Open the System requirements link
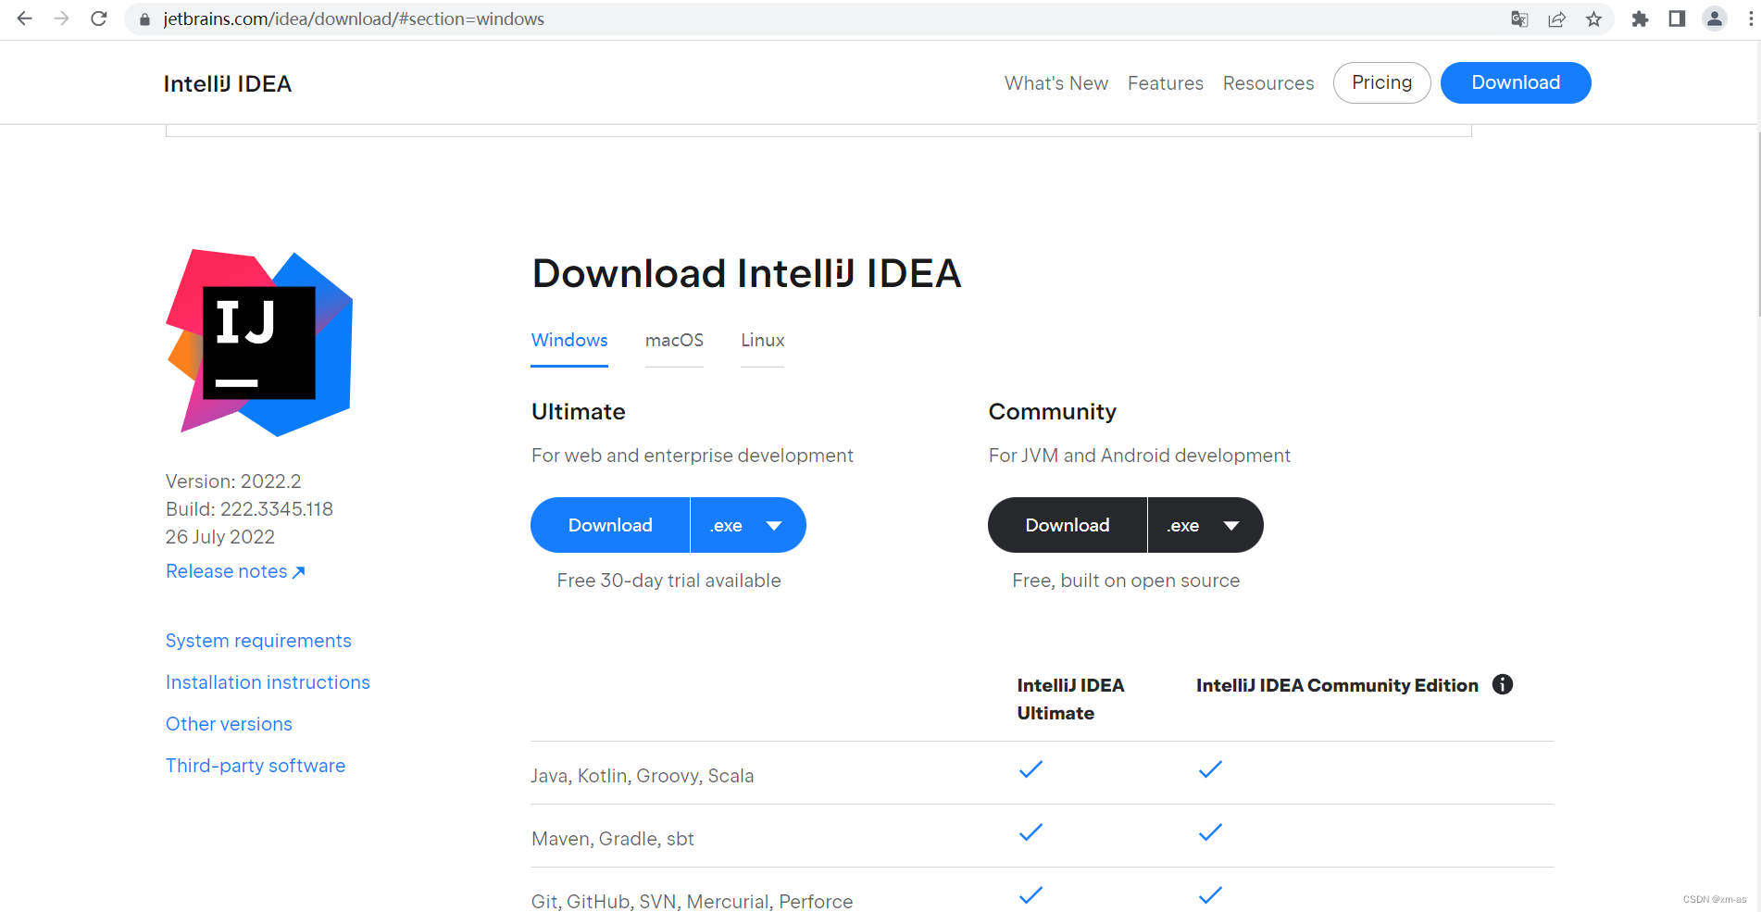The width and height of the screenshot is (1761, 912). (x=258, y=641)
